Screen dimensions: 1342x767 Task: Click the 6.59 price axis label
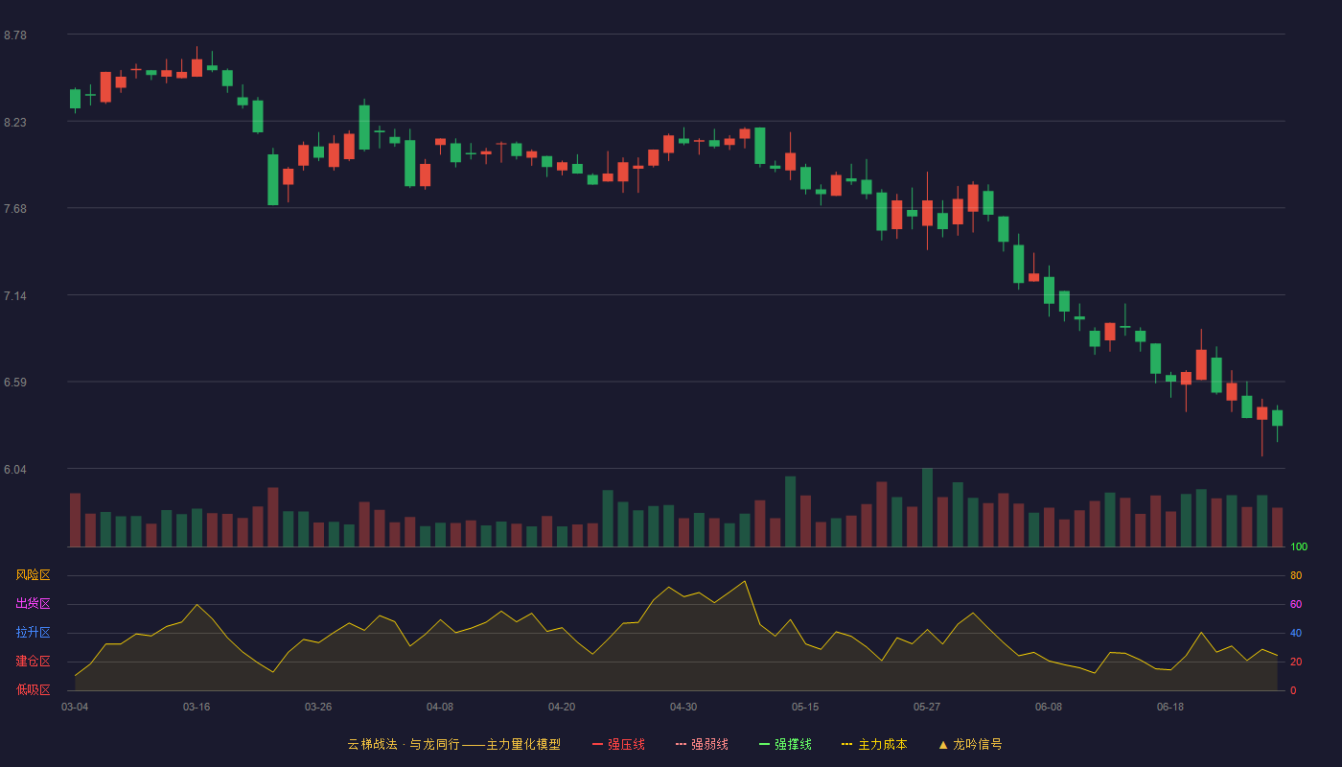(15, 383)
